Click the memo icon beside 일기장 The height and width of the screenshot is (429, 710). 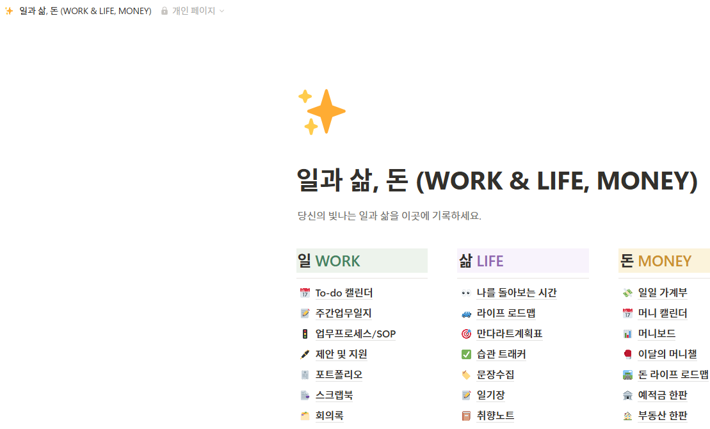[x=466, y=395]
